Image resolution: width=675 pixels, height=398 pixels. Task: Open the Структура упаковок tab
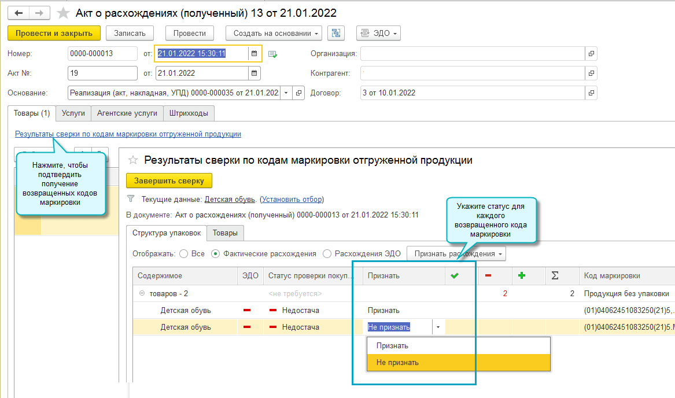tap(167, 233)
